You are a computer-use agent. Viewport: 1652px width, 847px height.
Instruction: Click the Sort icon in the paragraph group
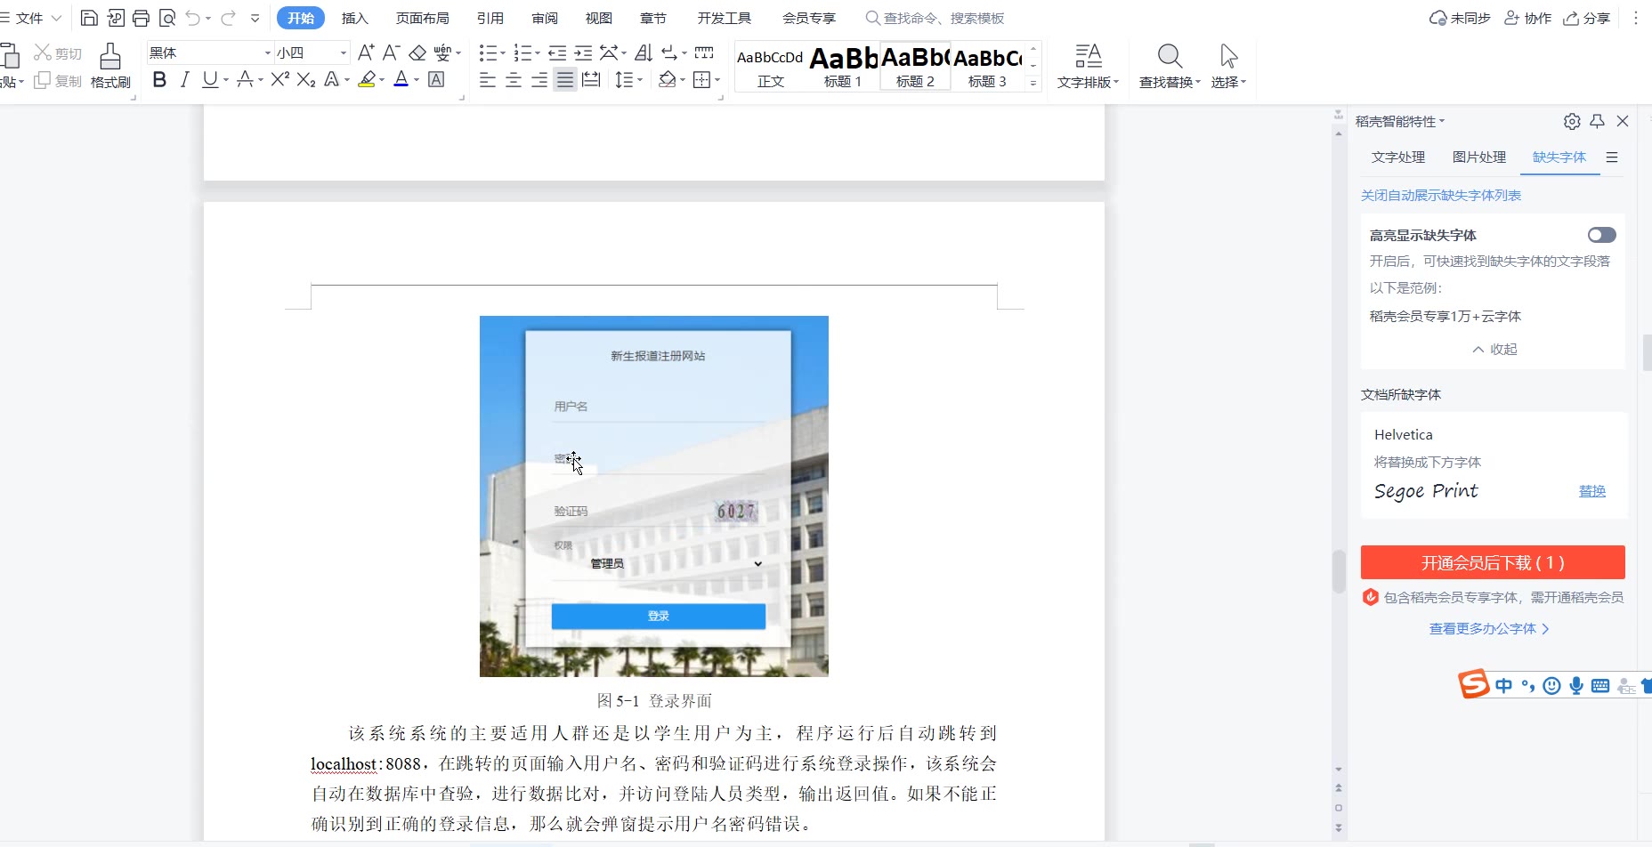click(644, 52)
